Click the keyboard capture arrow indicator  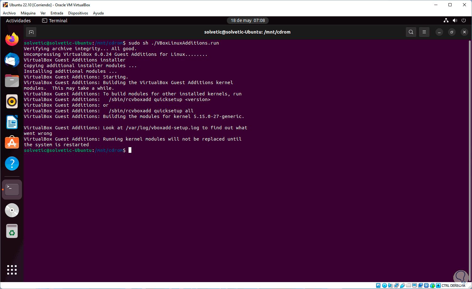[x=438, y=286]
